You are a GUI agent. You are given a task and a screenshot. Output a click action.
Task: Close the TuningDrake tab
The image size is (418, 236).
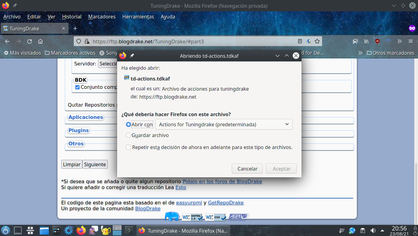(64, 28)
